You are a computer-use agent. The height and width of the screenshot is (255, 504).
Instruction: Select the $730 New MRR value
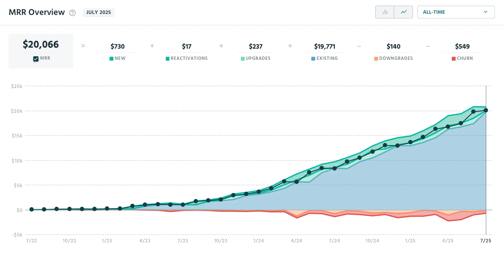tap(118, 46)
